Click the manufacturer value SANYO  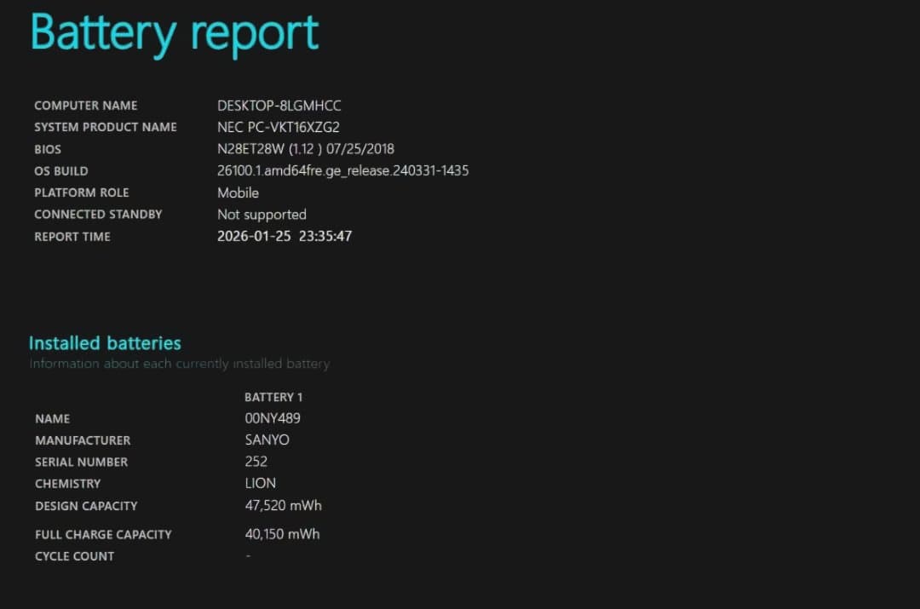pyautogui.click(x=267, y=440)
